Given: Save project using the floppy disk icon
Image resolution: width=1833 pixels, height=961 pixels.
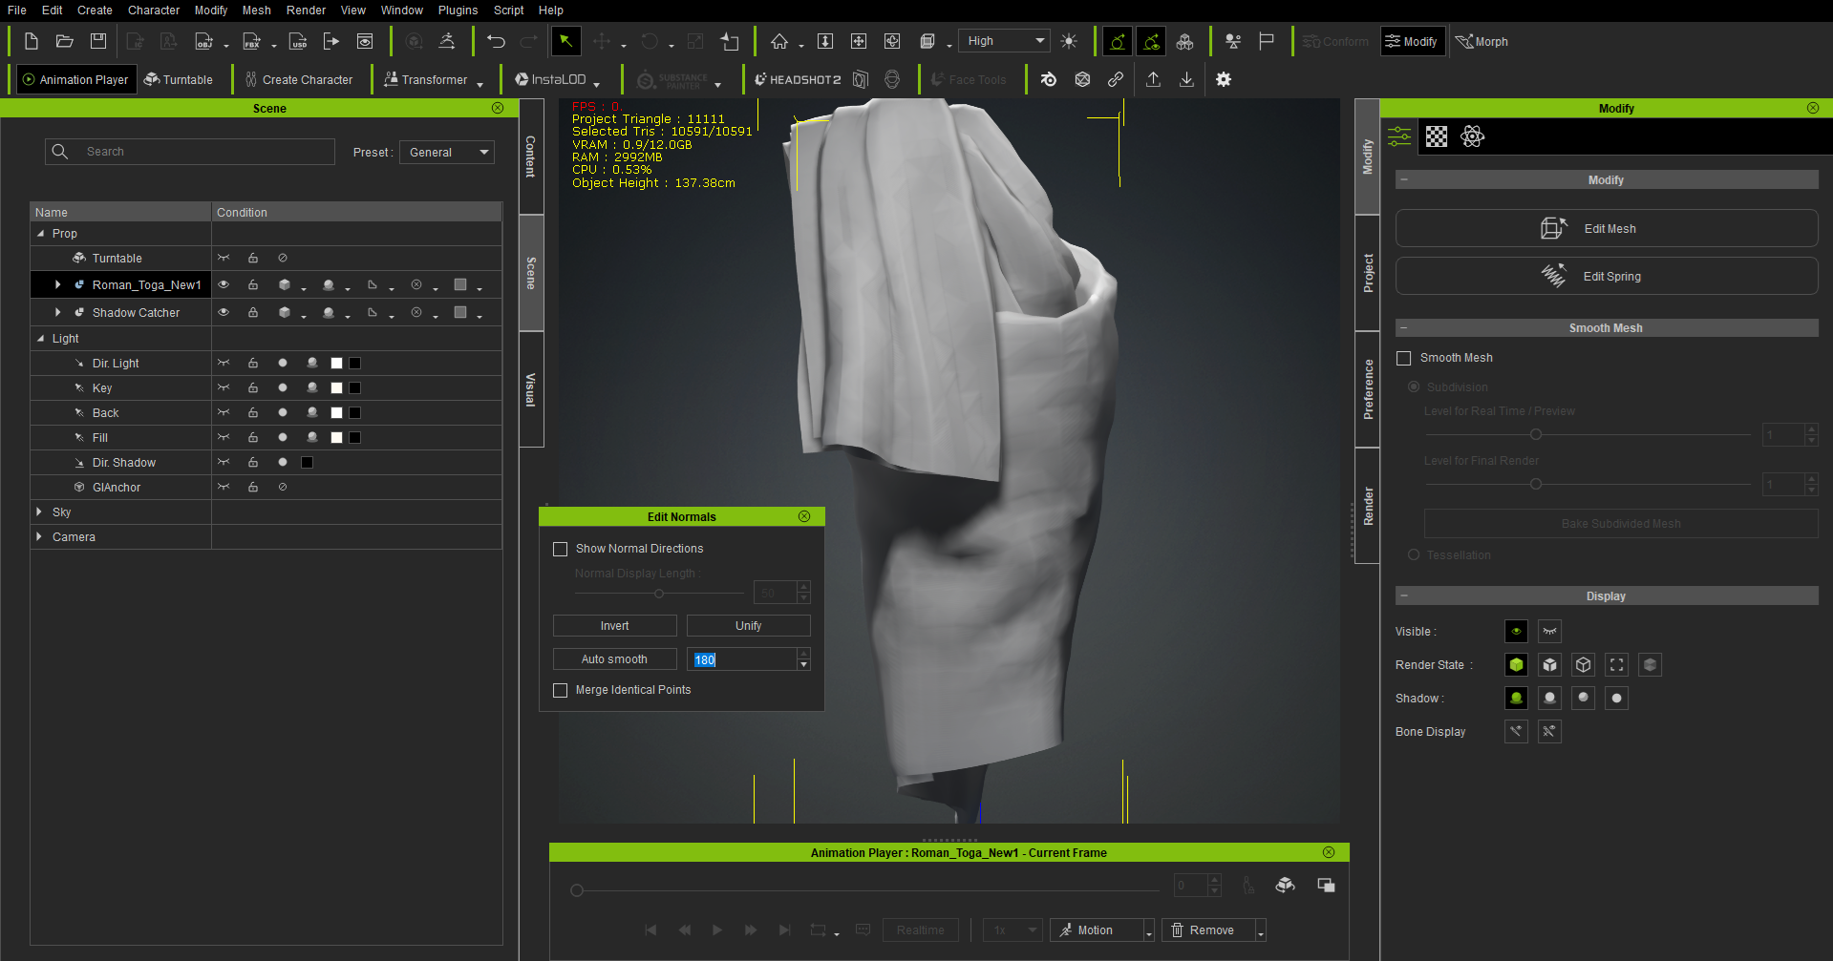Looking at the screenshot, I should tap(97, 41).
